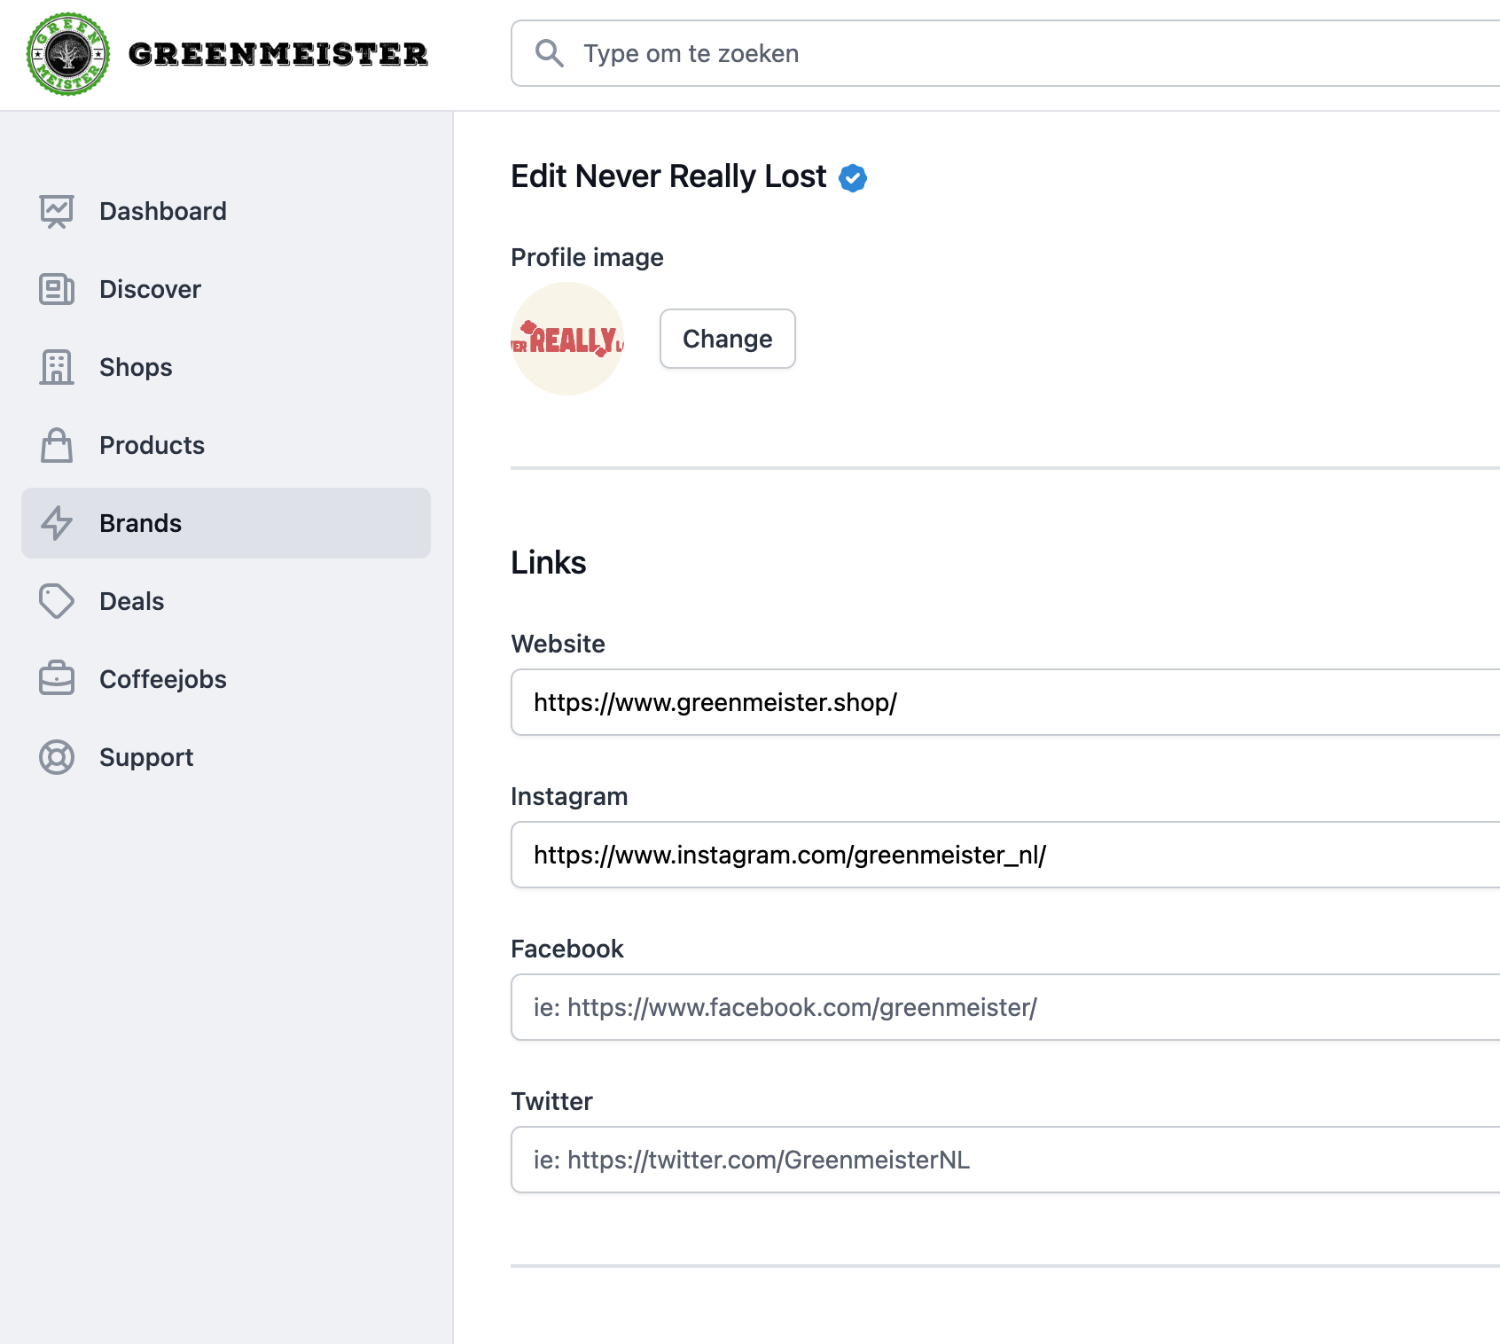Click the empty Facebook URL field
Viewport: 1500px width, 1344px height.
point(975,1007)
